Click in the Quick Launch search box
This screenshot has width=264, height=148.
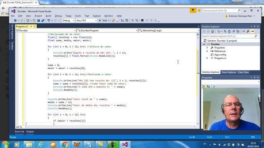click(222, 11)
